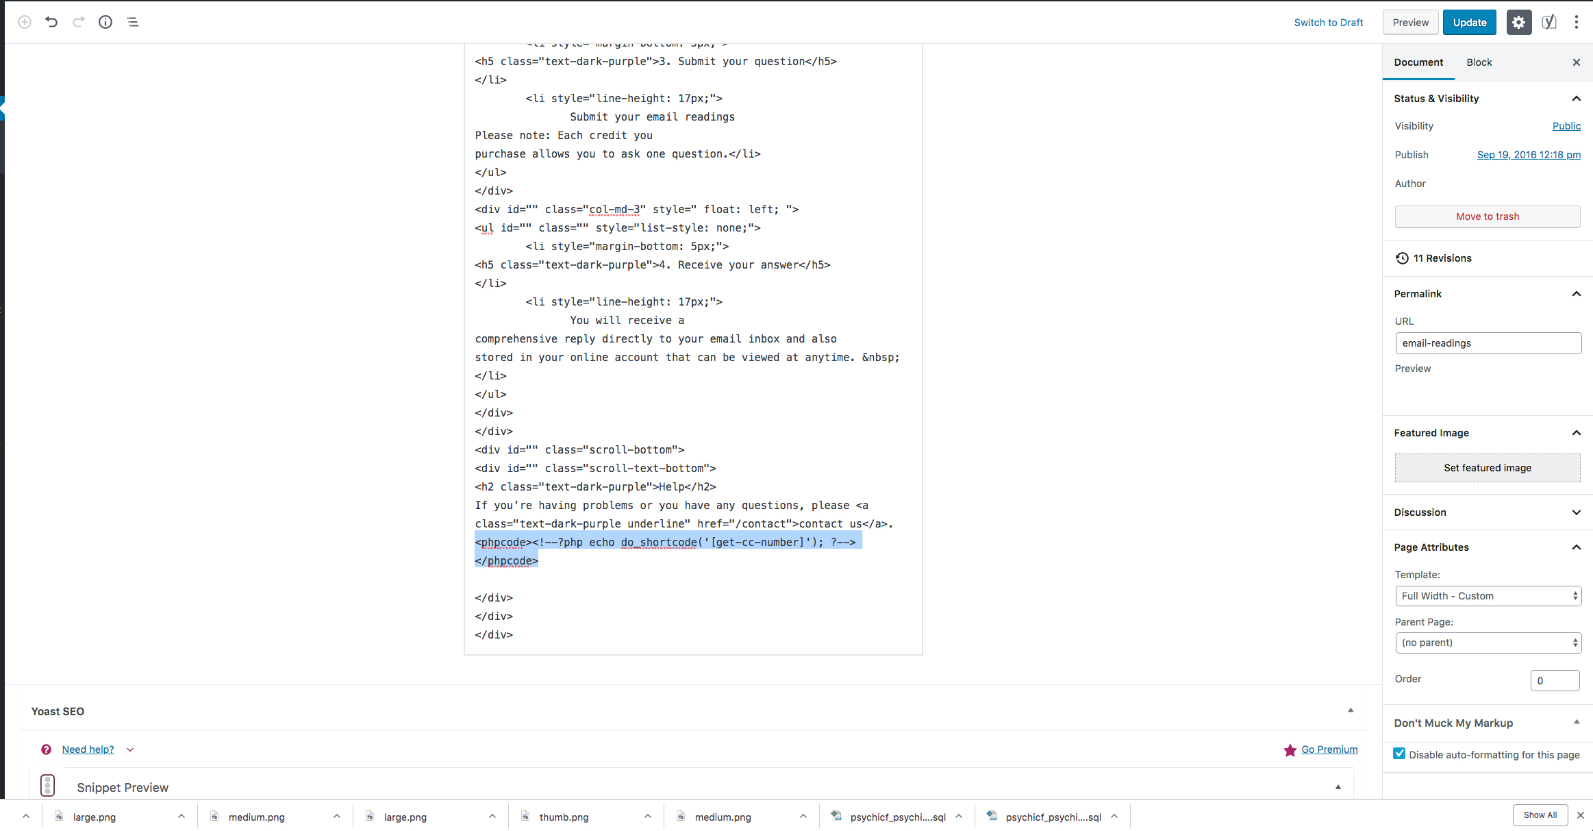This screenshot has height=831, width=1593.
Task: Undo the last edit
Action: click(x=51, y=22)
